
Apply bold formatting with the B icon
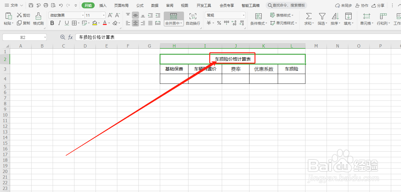52,23
